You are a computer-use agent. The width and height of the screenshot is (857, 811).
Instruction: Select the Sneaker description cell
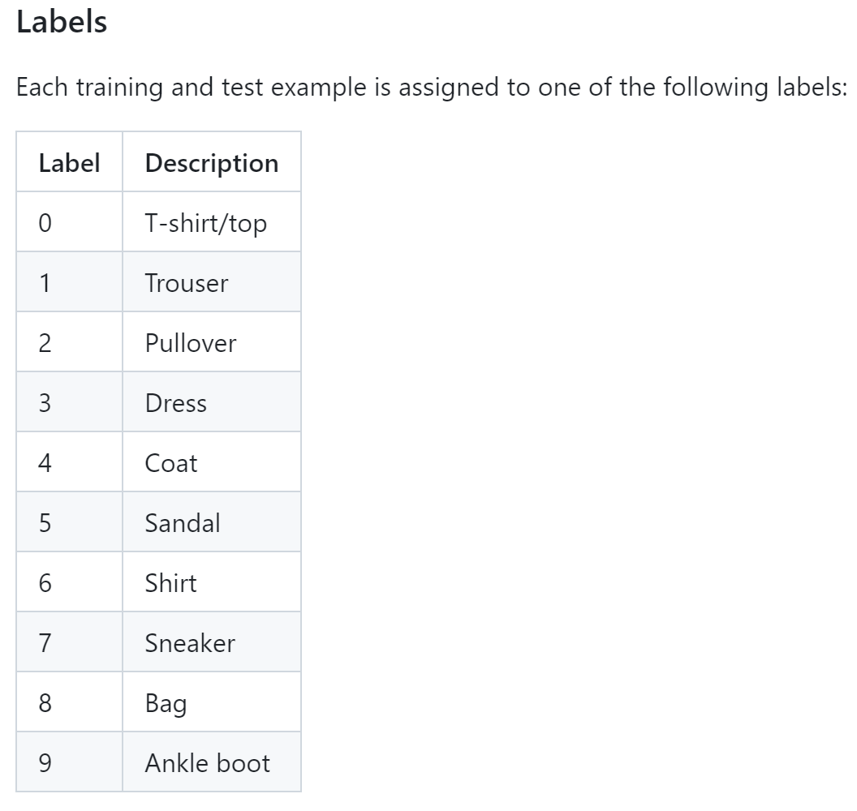click(x=212, y=642)
